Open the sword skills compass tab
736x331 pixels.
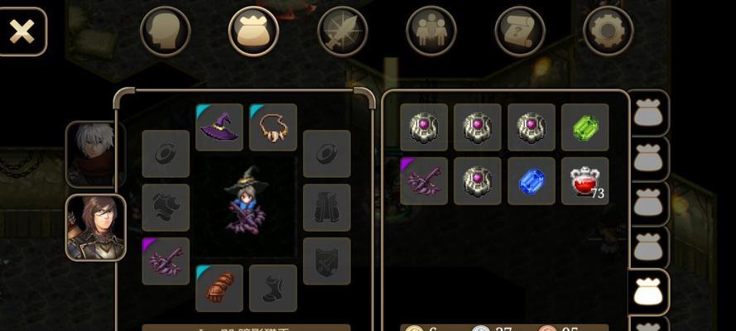tap(343, 31)
